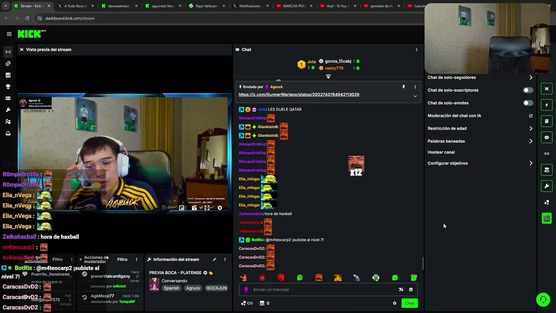Open the pinned x.com GunnerMariano link
The height and width of the screenshot is (313, 556).
click(x=299, y=94)
